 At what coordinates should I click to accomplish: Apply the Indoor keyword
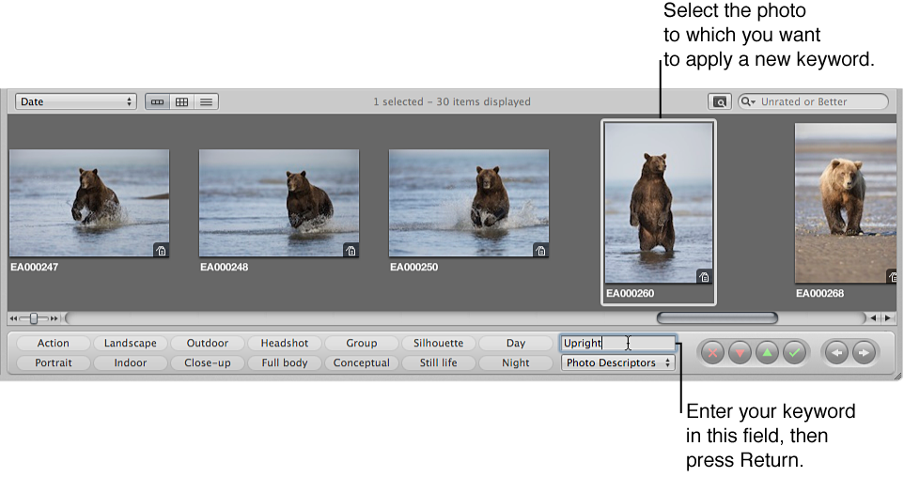point(131,363)
